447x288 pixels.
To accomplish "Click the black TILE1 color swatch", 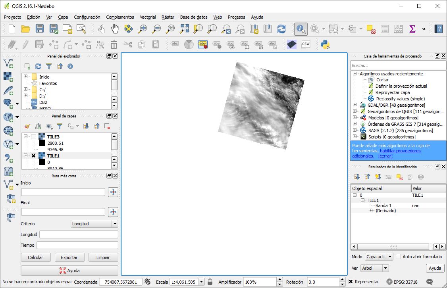I will 42,162.
